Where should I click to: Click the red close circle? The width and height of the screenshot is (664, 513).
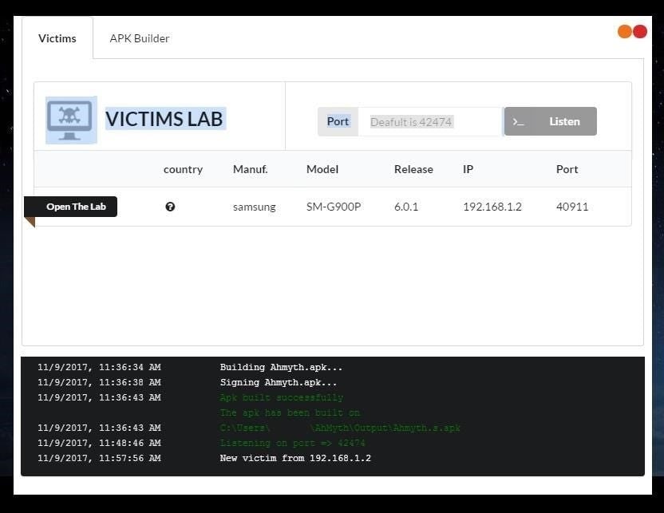click(x=640, y=32)
